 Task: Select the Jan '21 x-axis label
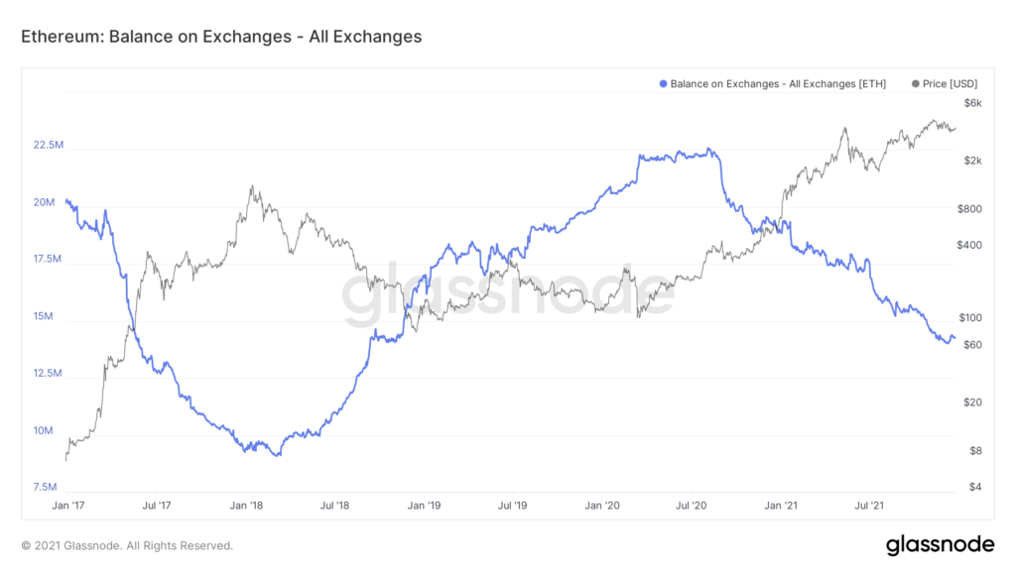pyautogui.click(x=781, y=505)
